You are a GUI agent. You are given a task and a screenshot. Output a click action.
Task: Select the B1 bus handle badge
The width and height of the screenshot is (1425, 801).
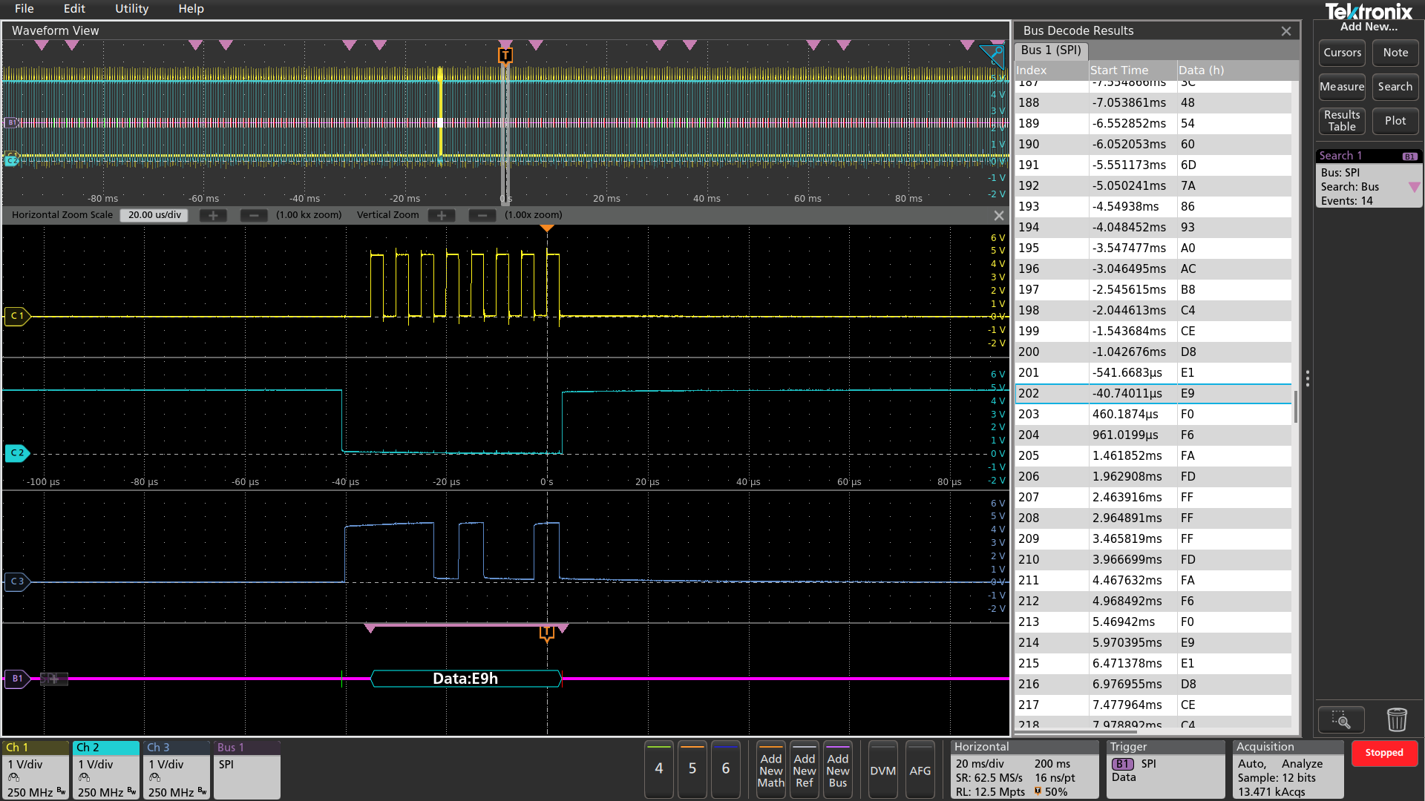(x=16, y=679)
